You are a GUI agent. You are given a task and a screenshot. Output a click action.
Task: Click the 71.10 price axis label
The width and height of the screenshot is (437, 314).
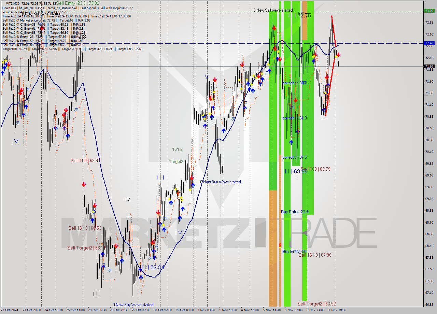tap(429, 105)
